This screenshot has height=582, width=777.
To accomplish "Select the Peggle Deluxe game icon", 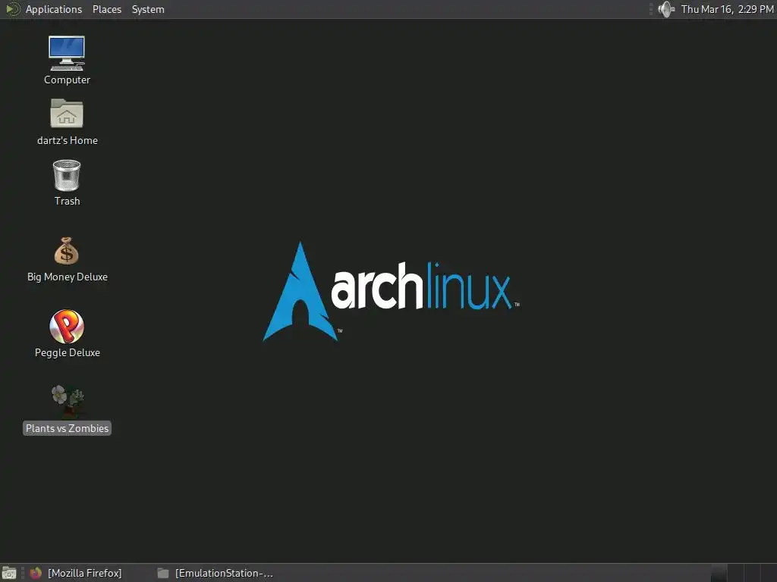I will 67,327.
